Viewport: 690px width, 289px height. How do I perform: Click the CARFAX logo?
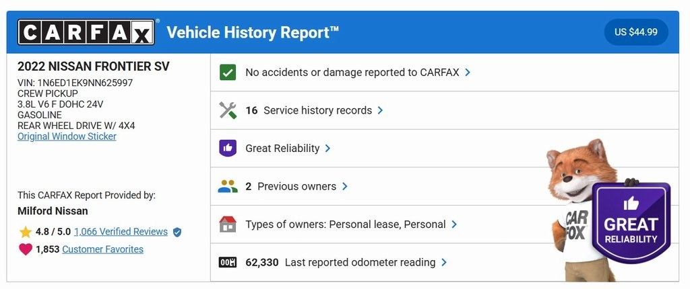(x=86, y=32)
